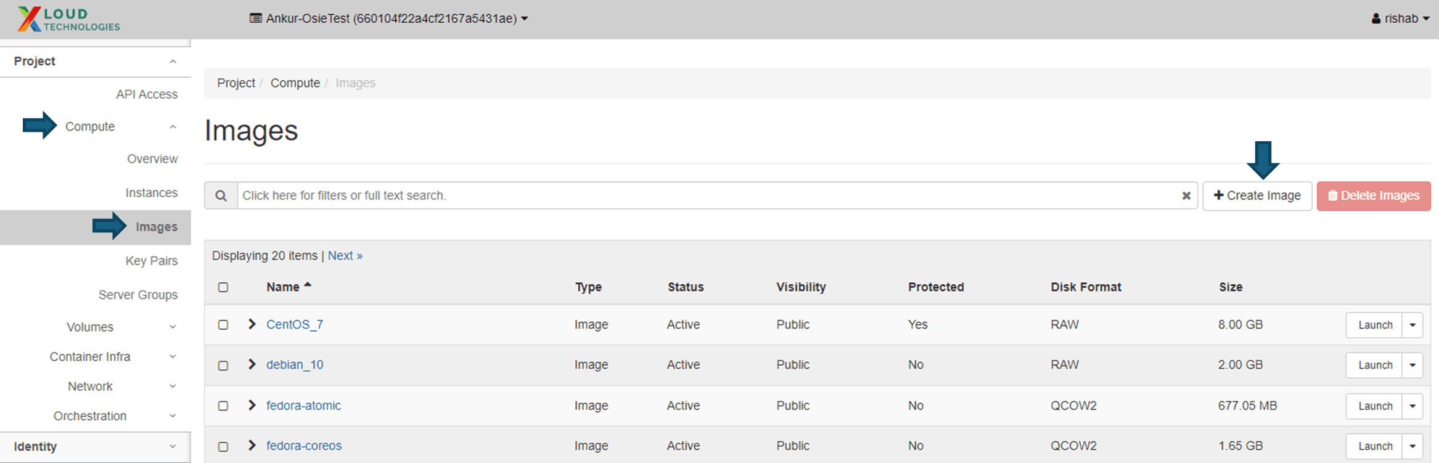
Task: Open Overview in Compute menu
Action: pyautogui.click(x=152, y=159)
